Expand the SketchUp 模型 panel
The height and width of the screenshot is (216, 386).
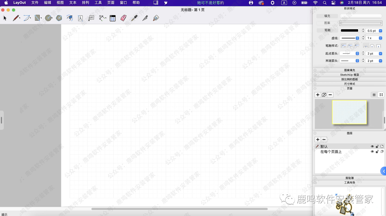pos(349,75)
